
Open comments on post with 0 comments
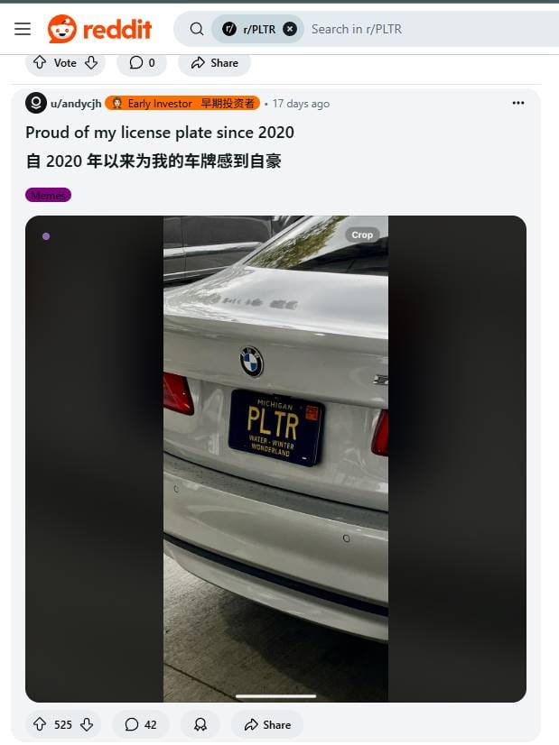click(142, 63)
